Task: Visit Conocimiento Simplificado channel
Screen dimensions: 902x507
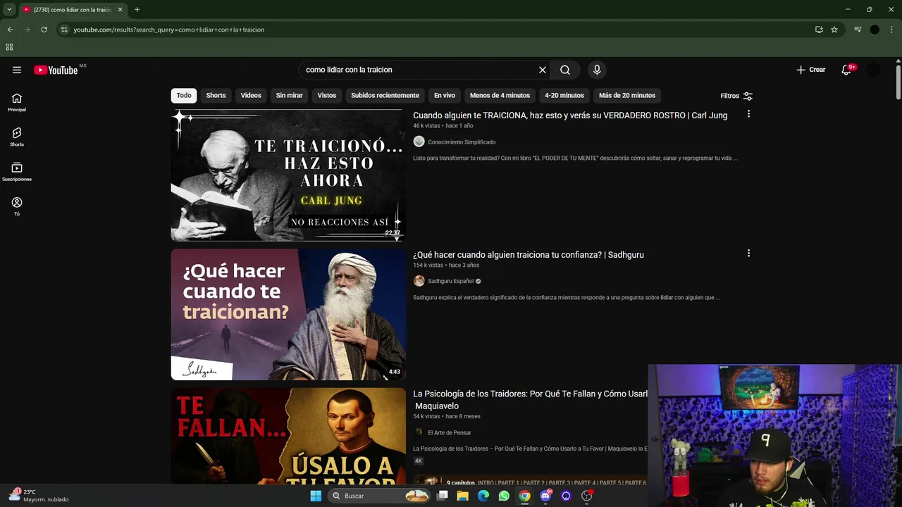Action: pyautogui.click(x=462, y=142)
